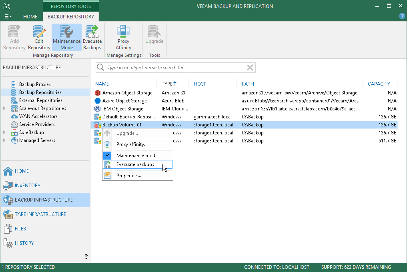Screen dimensions: 407x272
Task: Click the help question mark icon
Action: pyautogui.click(x=402, y=16)
